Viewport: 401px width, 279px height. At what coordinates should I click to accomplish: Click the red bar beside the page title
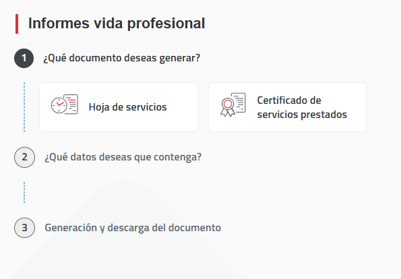click(x=17, y=24)
